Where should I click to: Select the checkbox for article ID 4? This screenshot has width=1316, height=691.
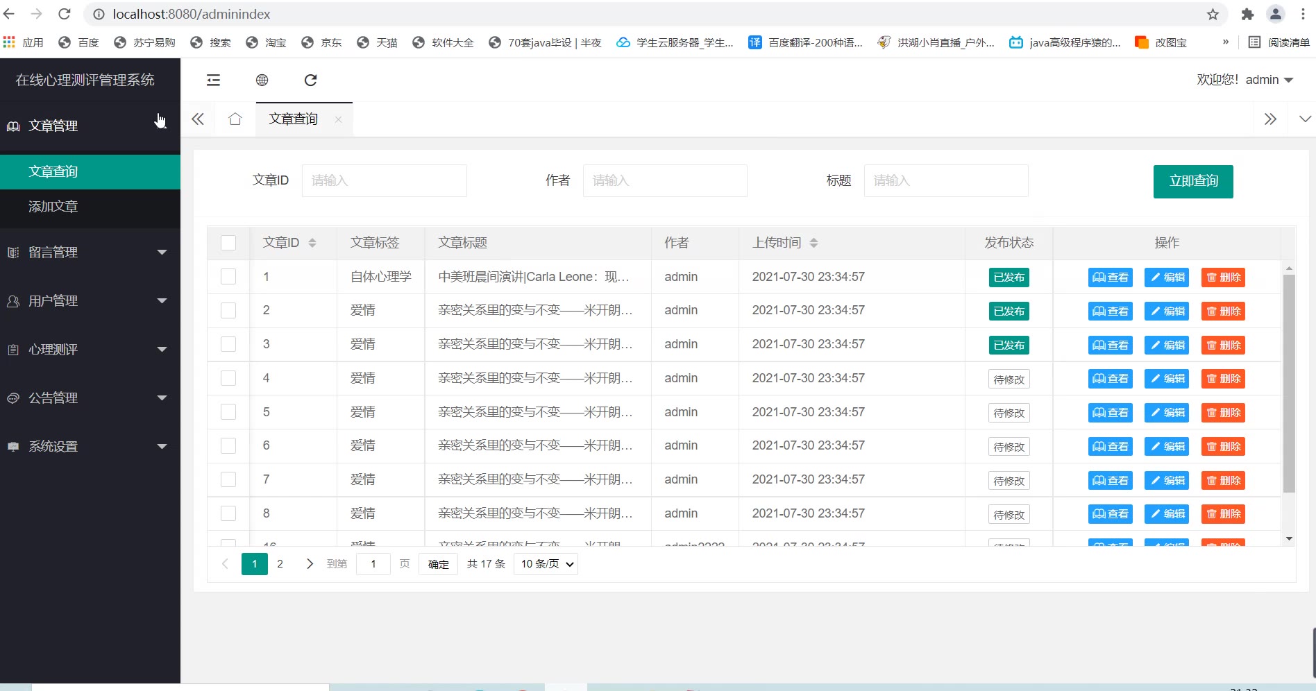coord(228,378)
